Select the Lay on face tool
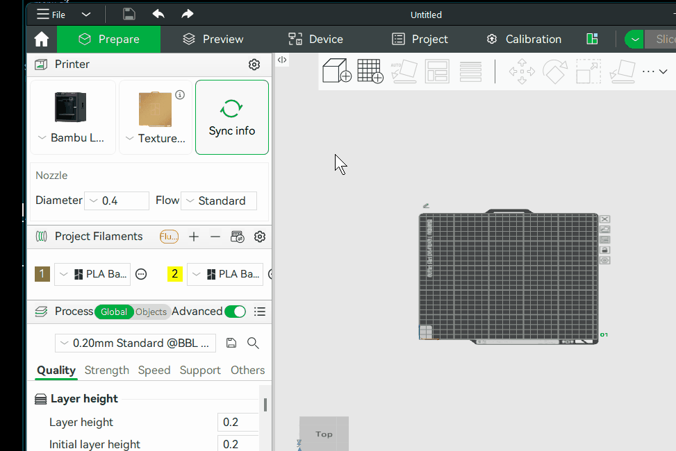The width and height of the screenshot is (676, 451). (x=623, y=71)
